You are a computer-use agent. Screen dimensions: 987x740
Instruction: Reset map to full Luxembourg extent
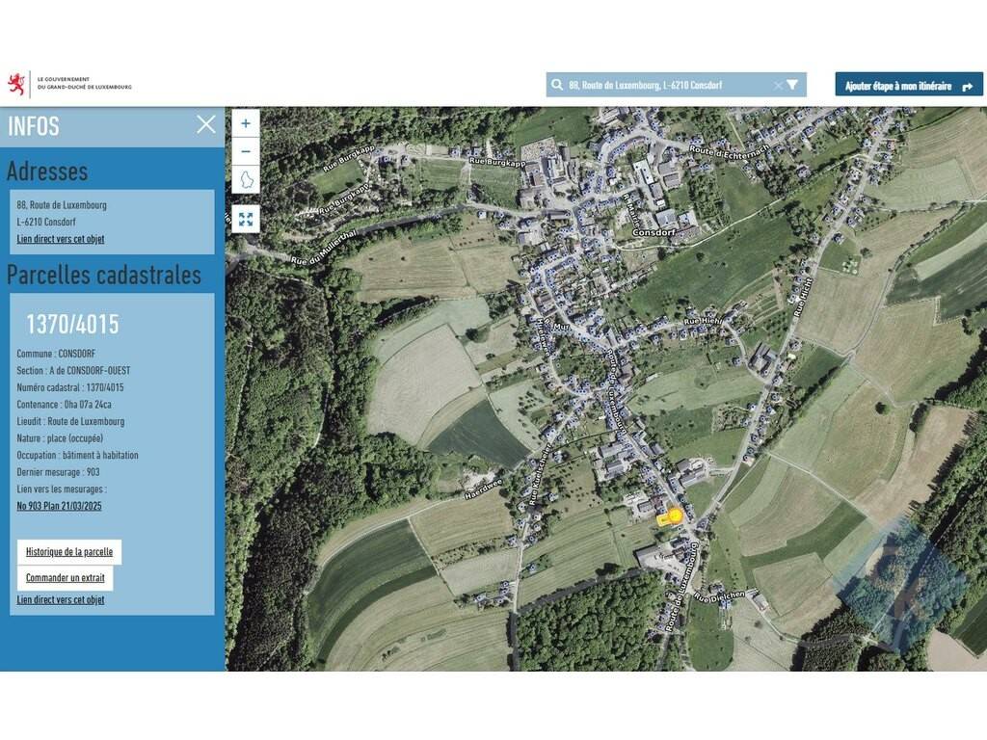246,180
